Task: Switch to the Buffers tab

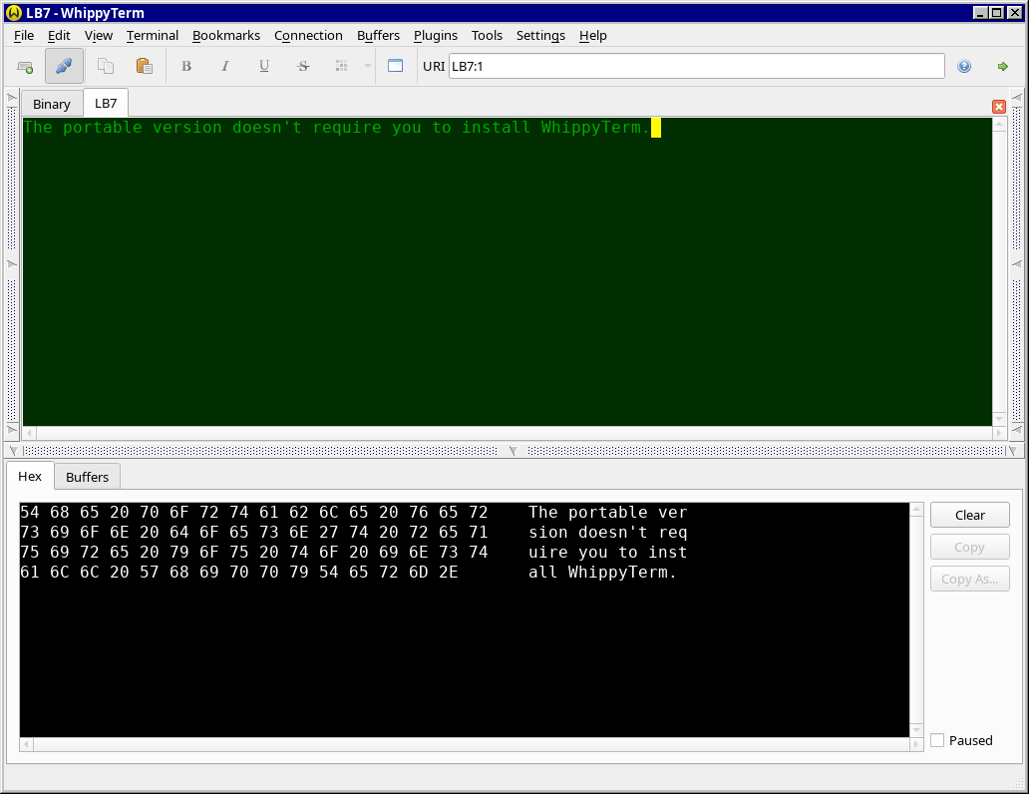Action: pos(88,477)
